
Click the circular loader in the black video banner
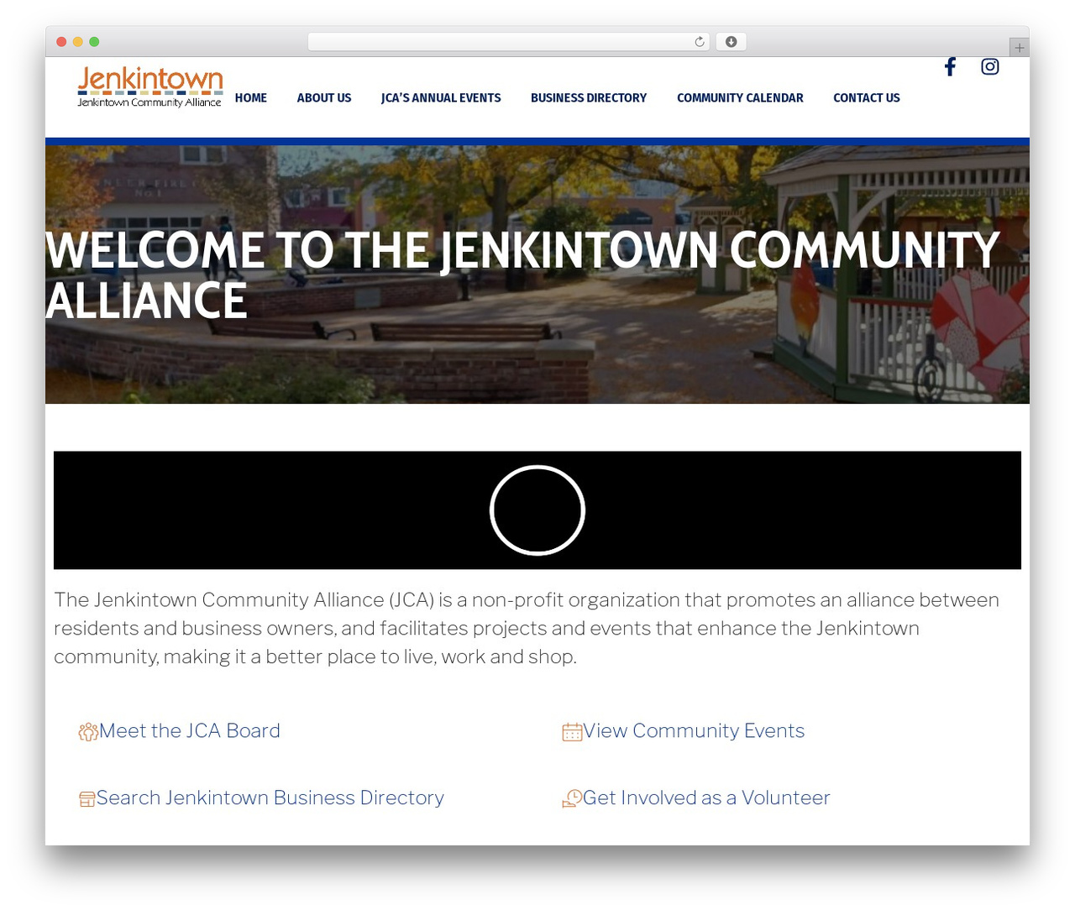tap(537, 510)
